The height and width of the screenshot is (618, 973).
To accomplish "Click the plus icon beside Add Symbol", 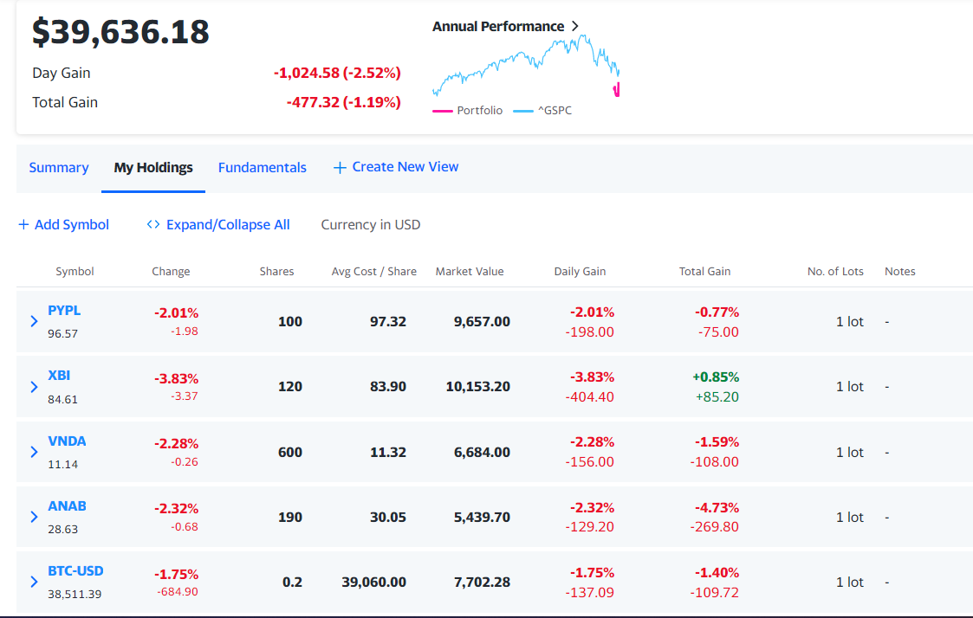I will coord(23,224).
